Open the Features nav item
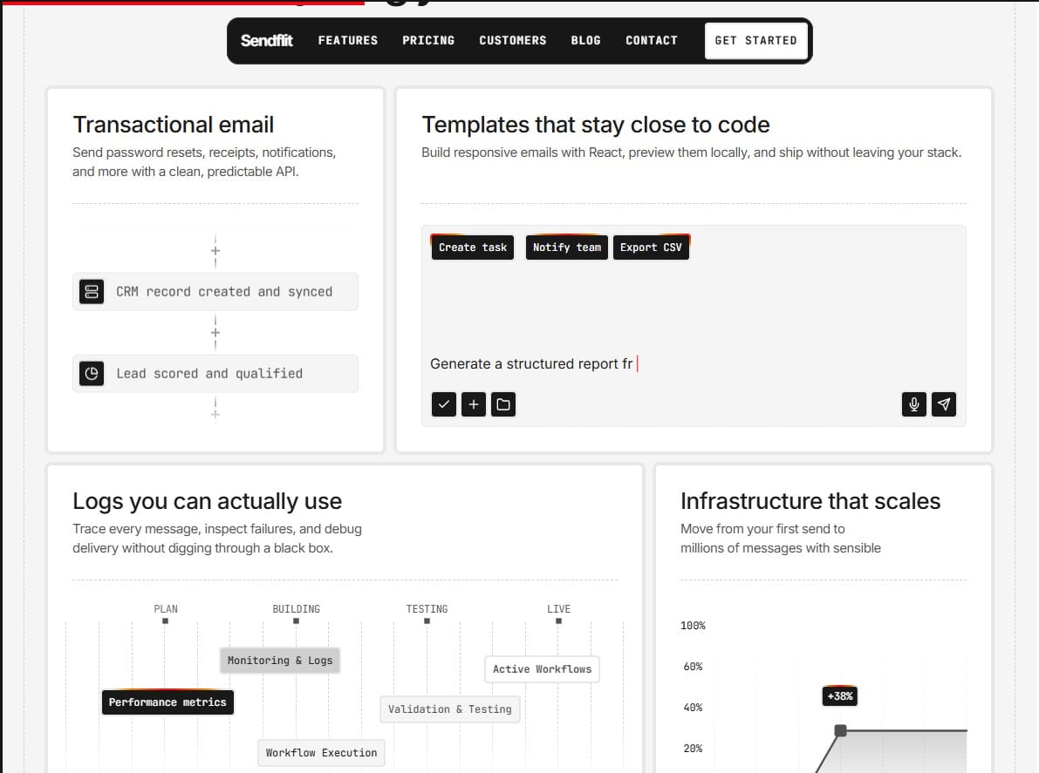This screenshot has width=1039, height=773. coord(348,40)
